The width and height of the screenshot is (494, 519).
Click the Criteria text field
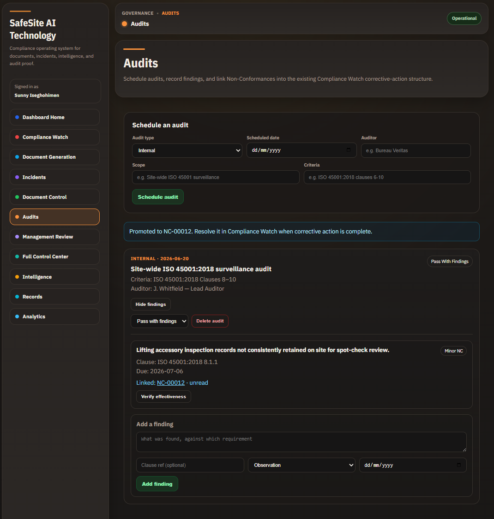[387, 177]
